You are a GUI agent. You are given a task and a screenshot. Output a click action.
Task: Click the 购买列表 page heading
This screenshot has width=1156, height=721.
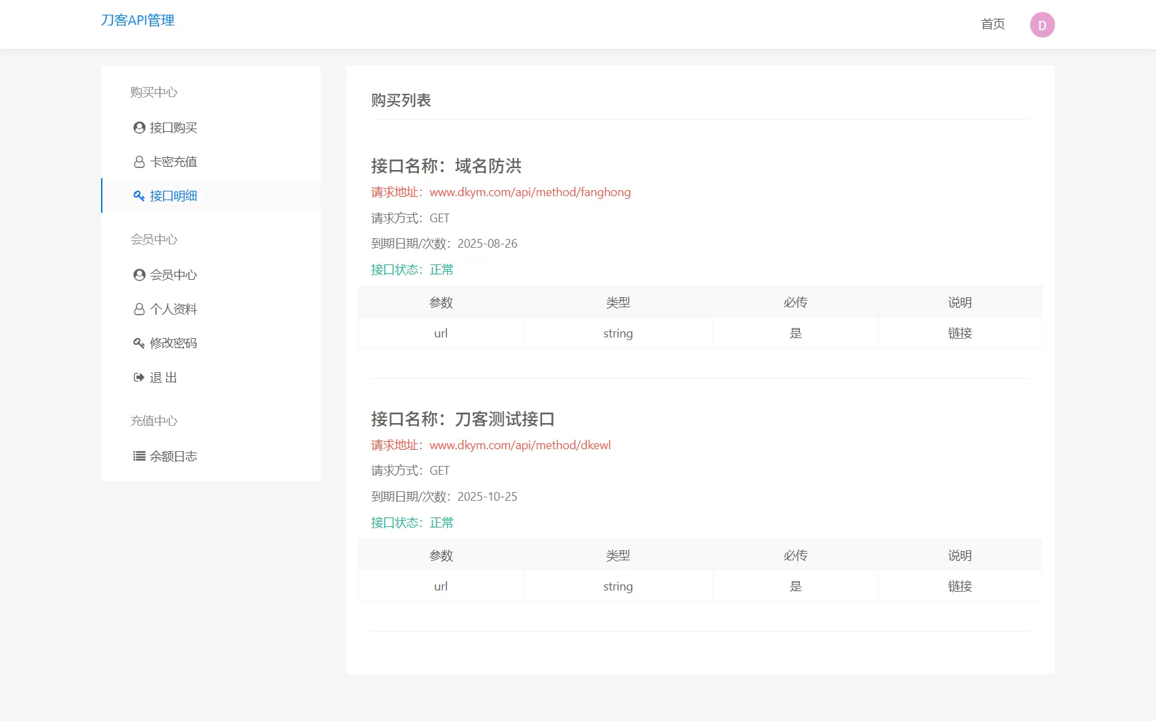click(x=402, y=100)
